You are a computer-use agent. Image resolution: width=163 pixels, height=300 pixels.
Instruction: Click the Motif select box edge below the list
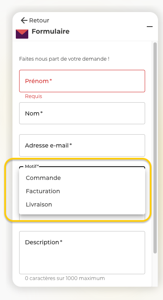coord(82,218)
